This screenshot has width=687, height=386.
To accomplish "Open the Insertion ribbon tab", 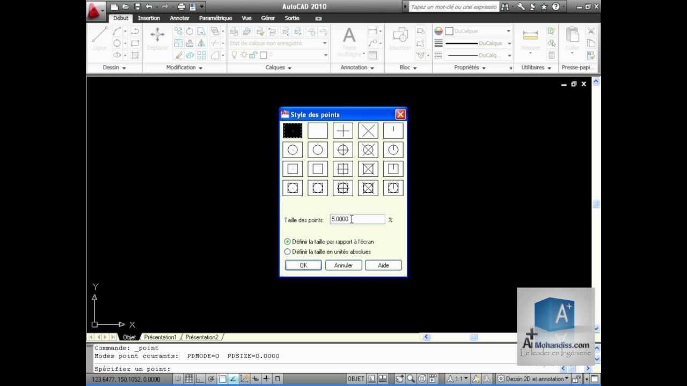I will 149,18.
